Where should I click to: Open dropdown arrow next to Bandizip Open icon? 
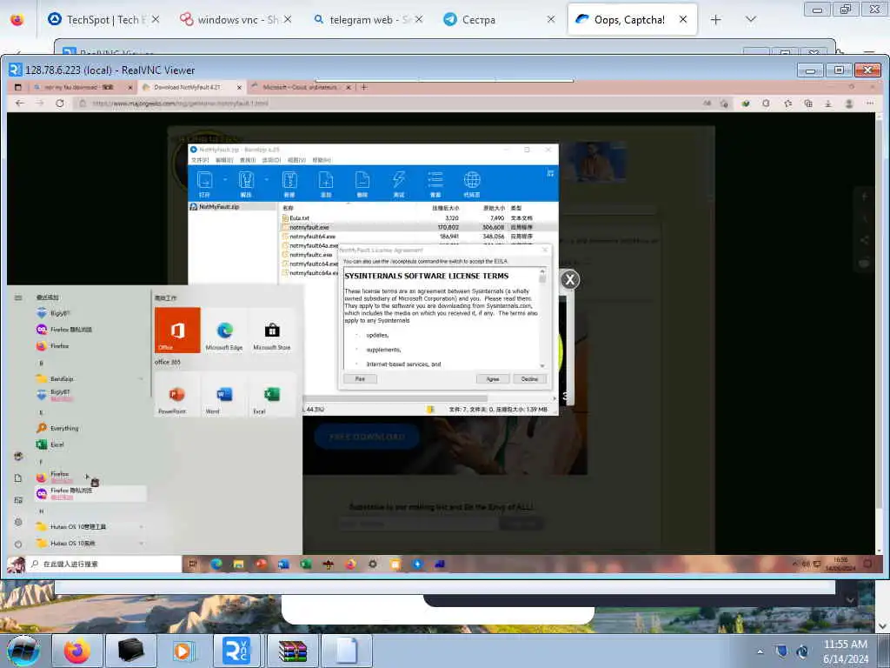(x=225, y=179)
